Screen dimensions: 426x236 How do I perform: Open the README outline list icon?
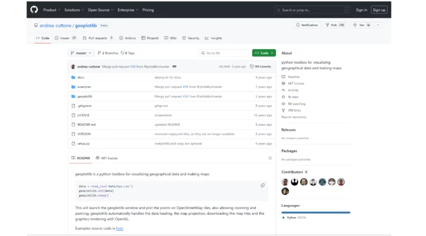[270, 158]
